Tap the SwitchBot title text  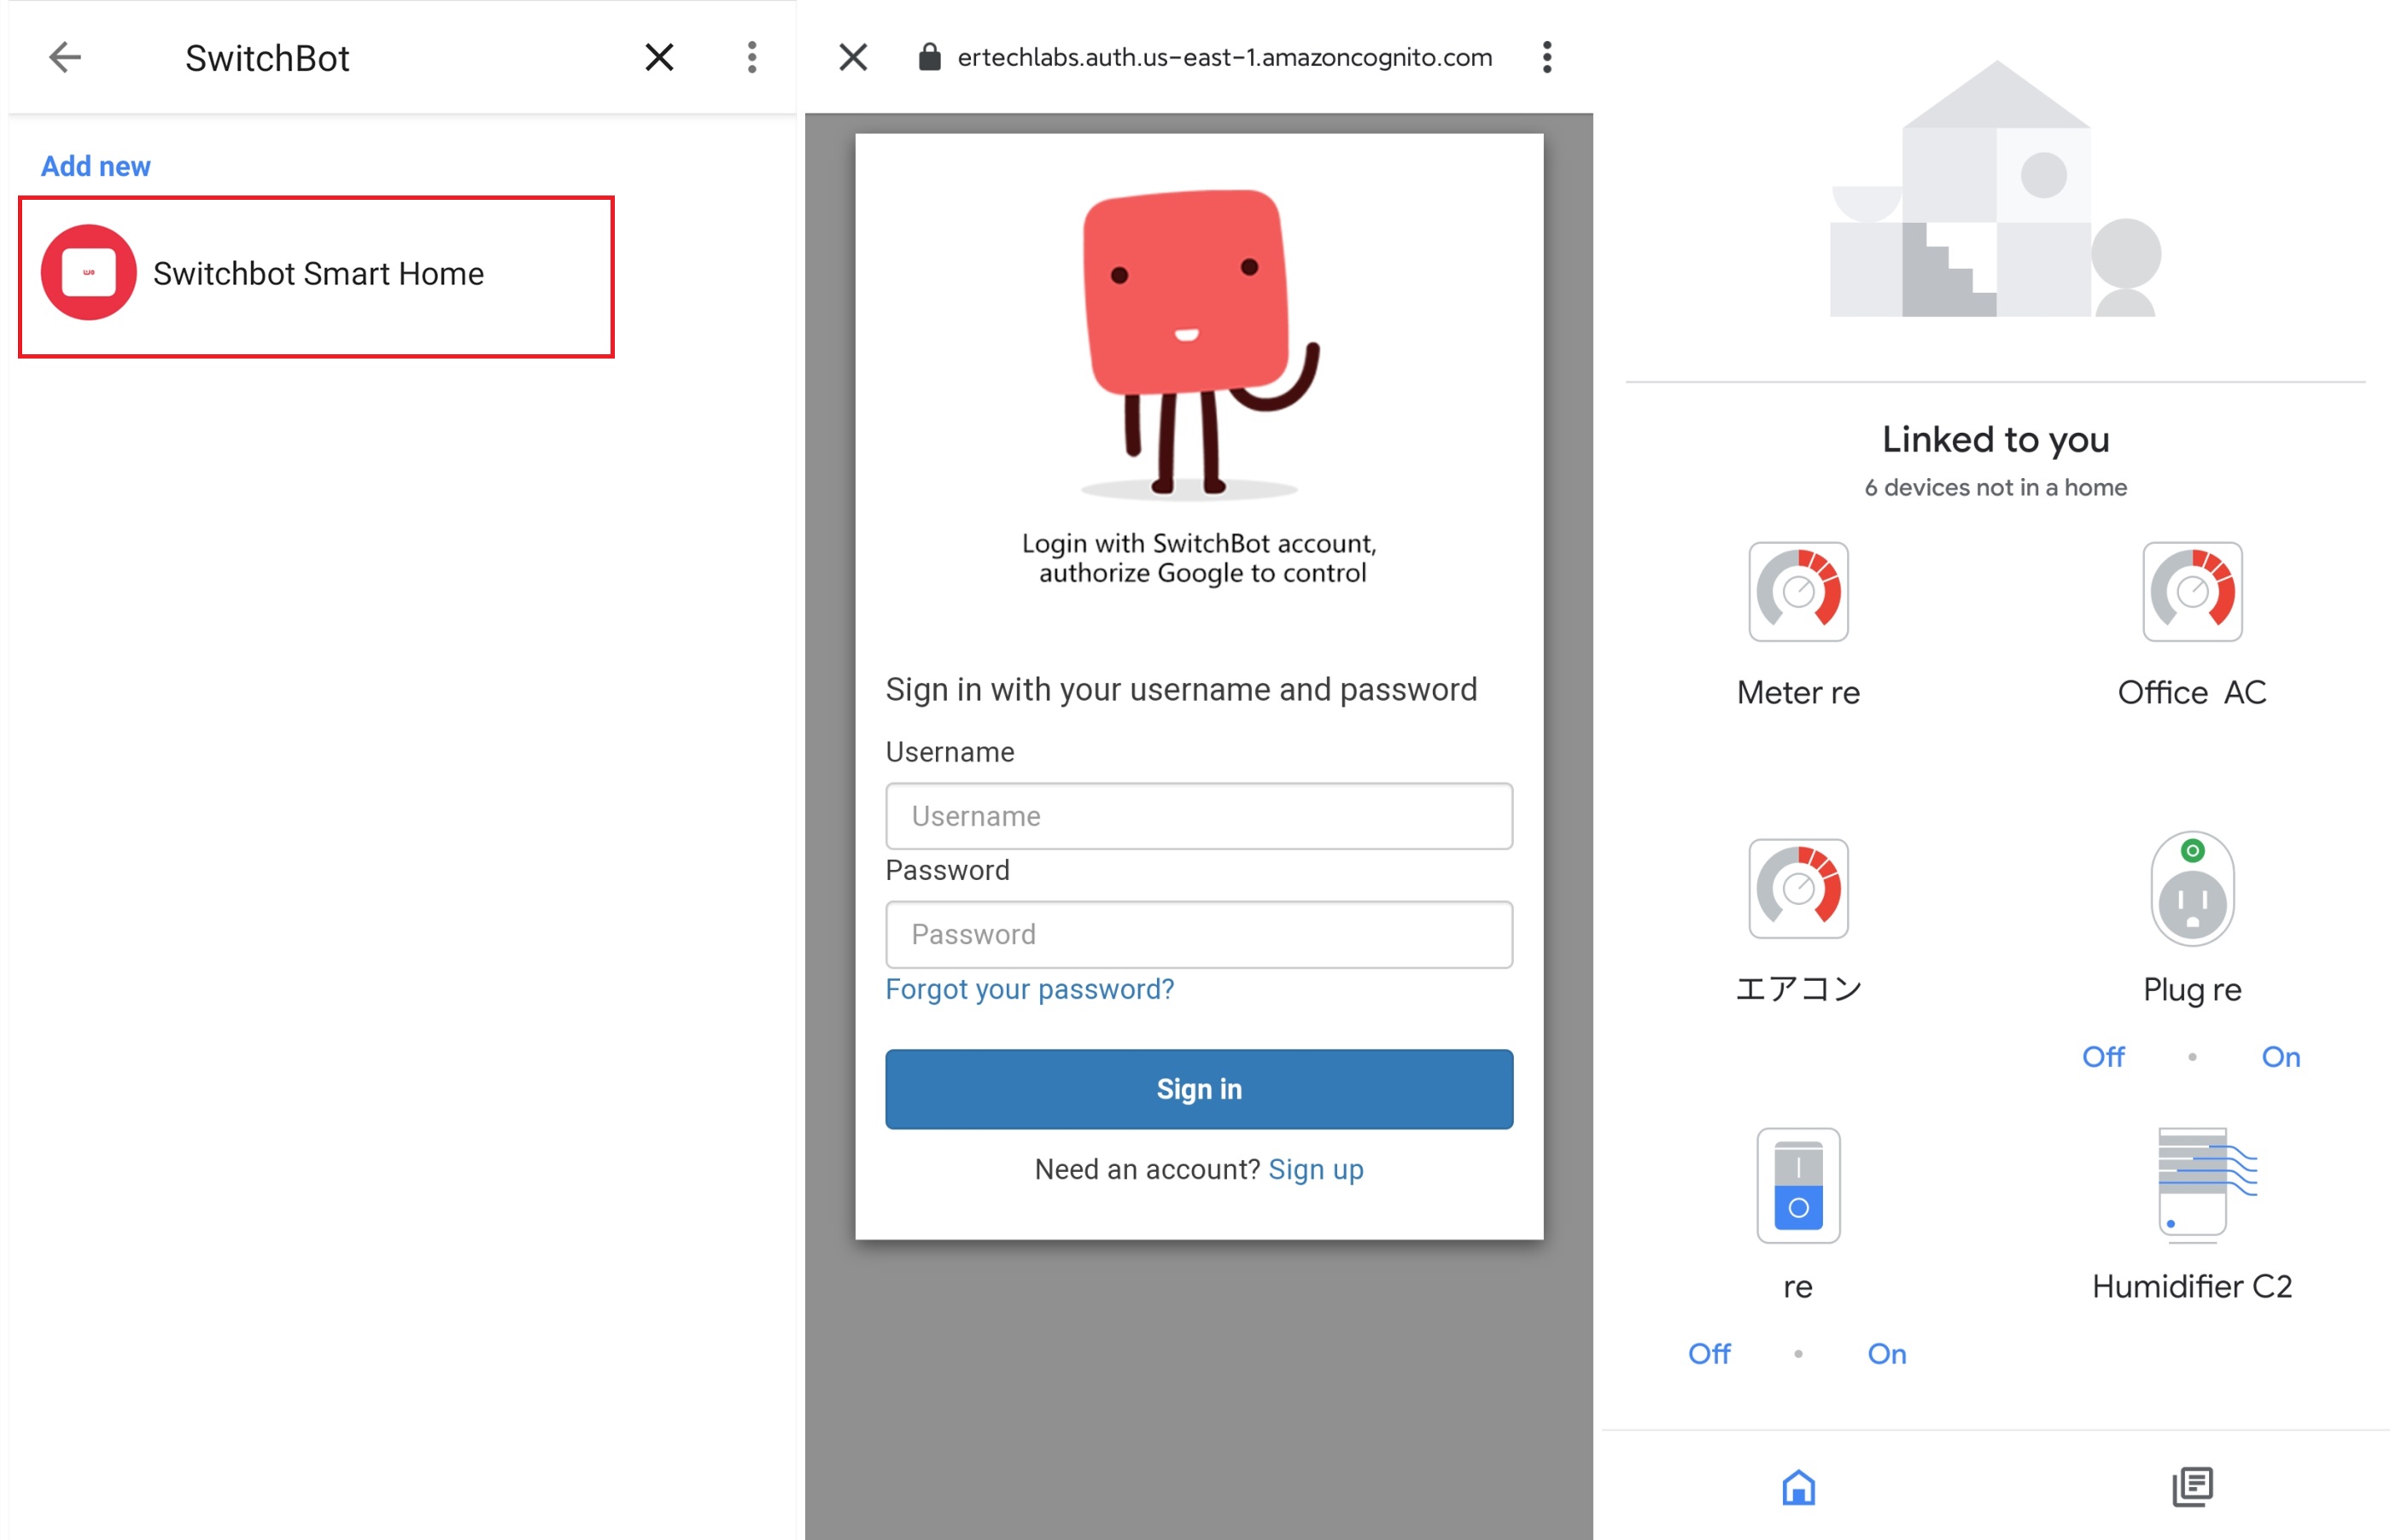(267, 58)
